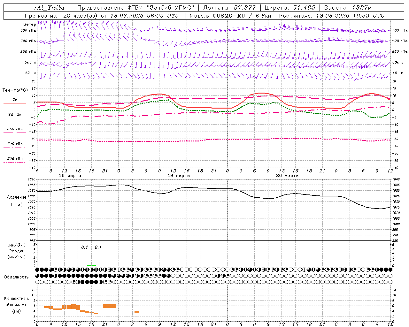Click the 850 гПа temperature legend entry

[x=15, y=129]
